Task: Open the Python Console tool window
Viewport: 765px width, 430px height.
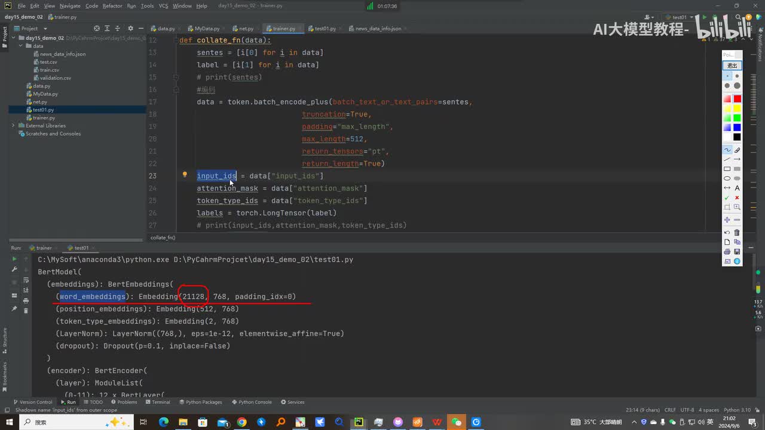Action: (x=251, y=402)
